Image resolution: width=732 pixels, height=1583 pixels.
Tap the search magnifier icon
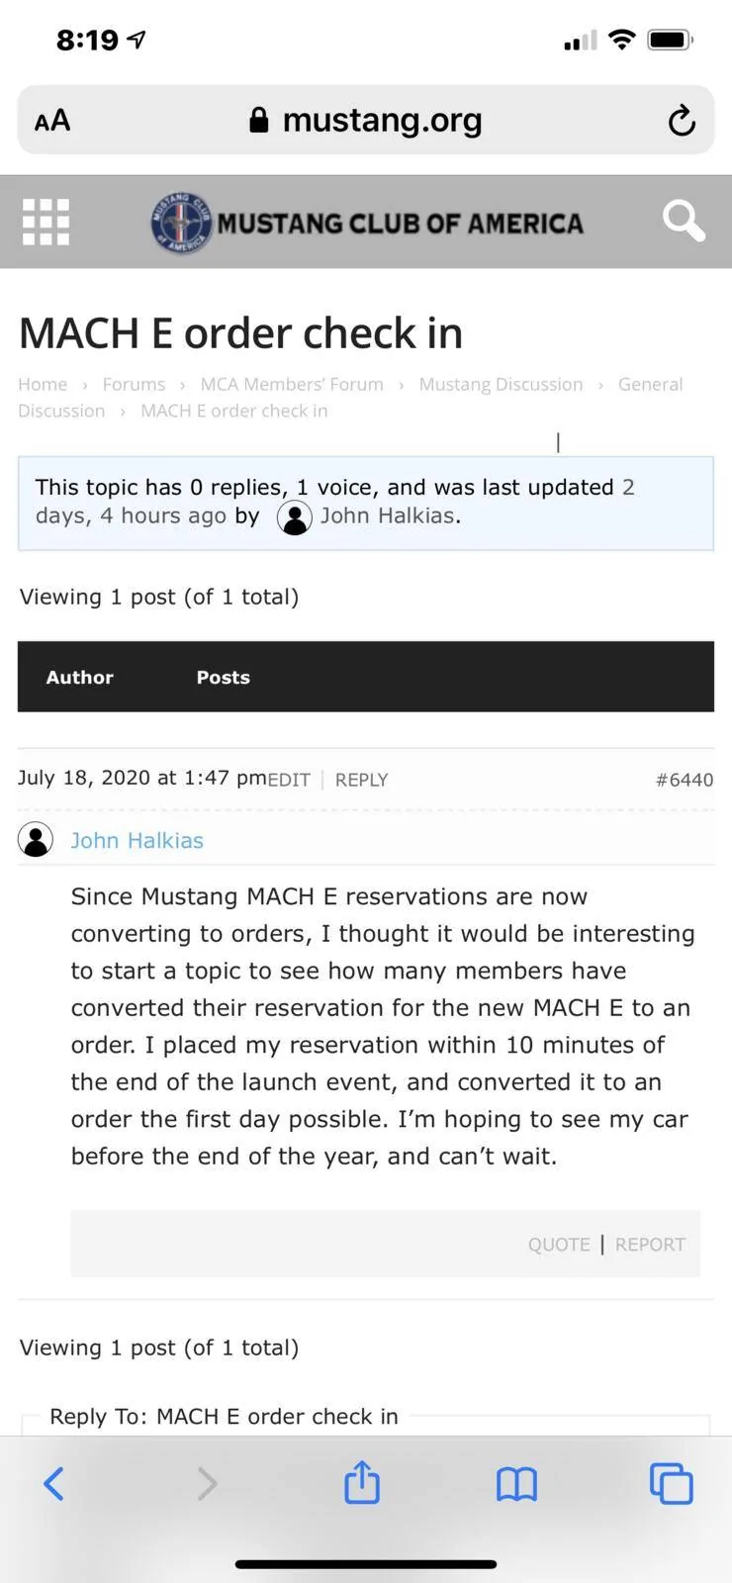pyautogui.click(x=684, y=221)
